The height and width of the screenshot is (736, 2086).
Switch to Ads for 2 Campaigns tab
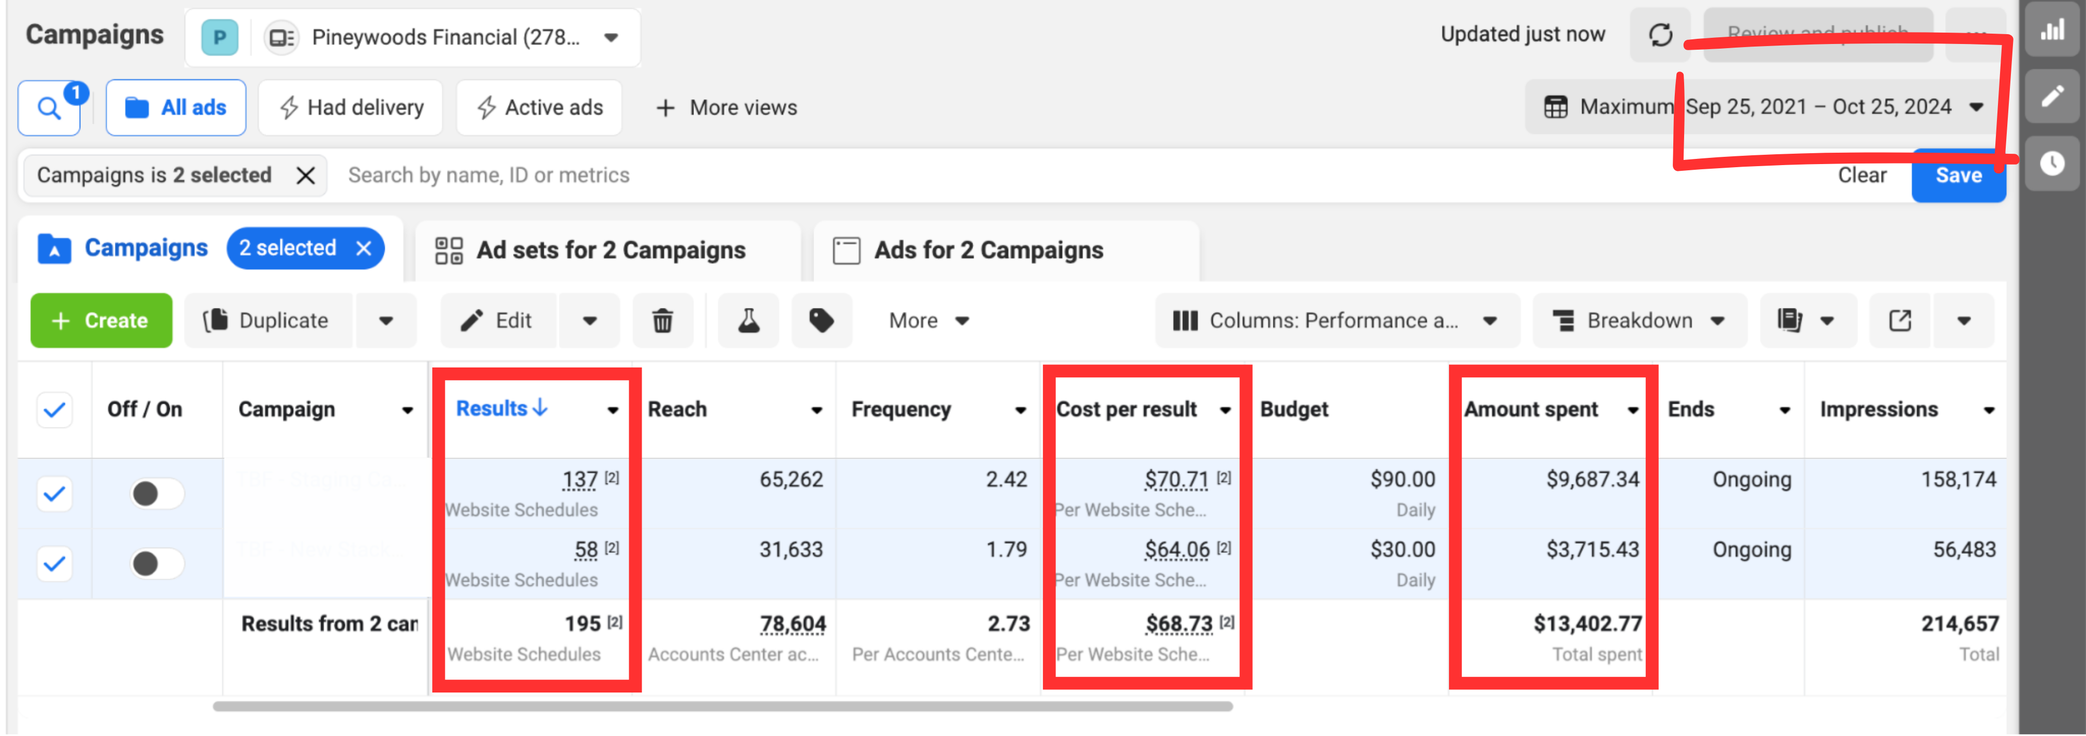point(1006,250)
